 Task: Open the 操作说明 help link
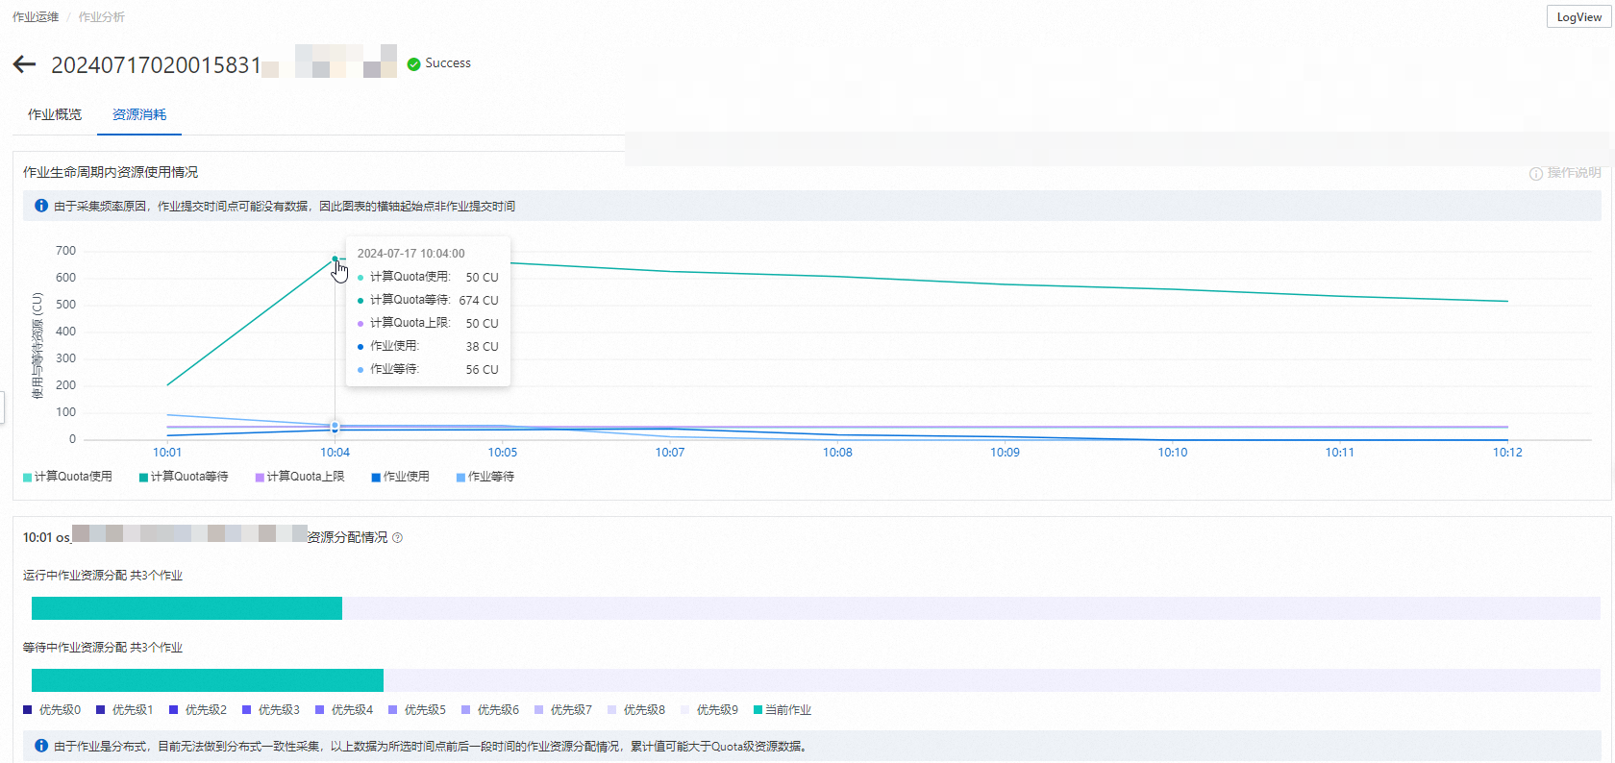click(1565, 173)
